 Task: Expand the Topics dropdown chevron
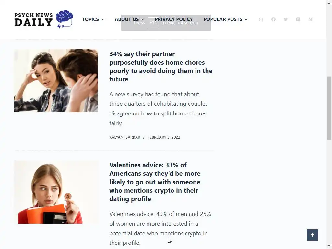point(103,19)
